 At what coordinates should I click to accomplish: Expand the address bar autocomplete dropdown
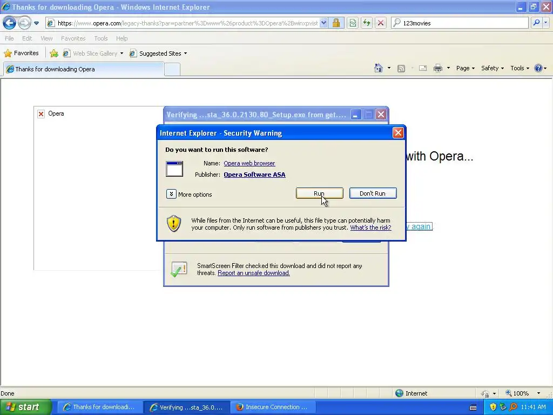[324, 23]
